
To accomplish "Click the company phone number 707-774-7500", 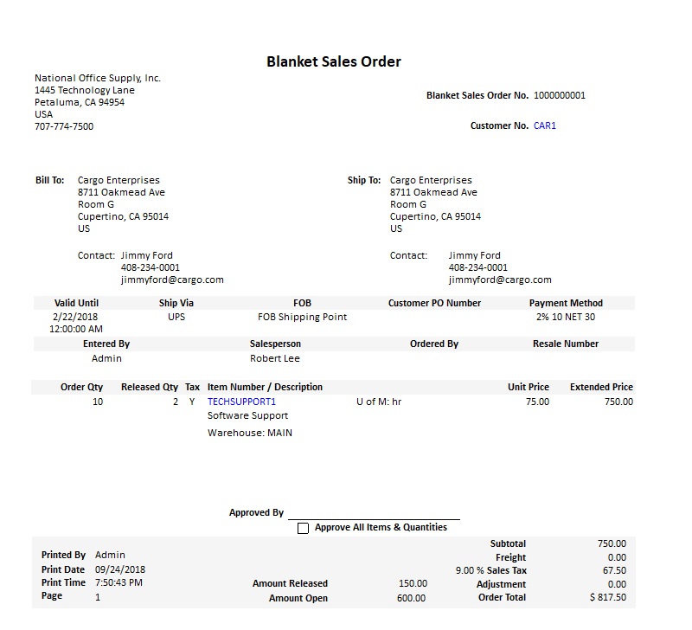I will [x=64, y=126].
